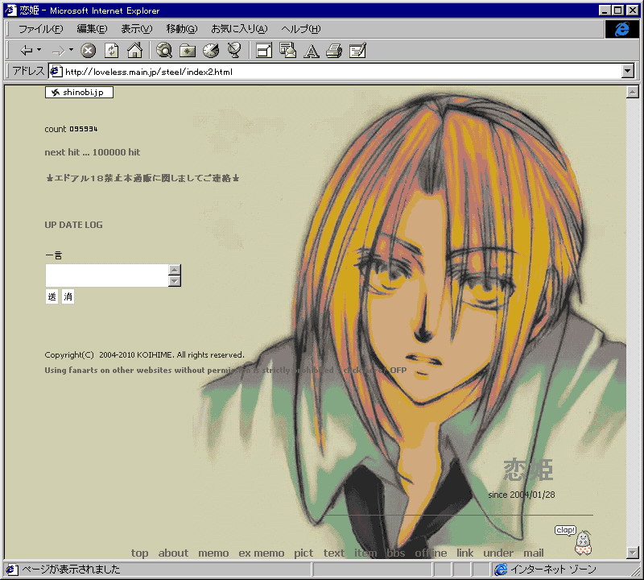644x580 pixels.
Task: Click the エドアル18禁止本通販 notice link
Action: pyautogui.click(x=142, y=178)
